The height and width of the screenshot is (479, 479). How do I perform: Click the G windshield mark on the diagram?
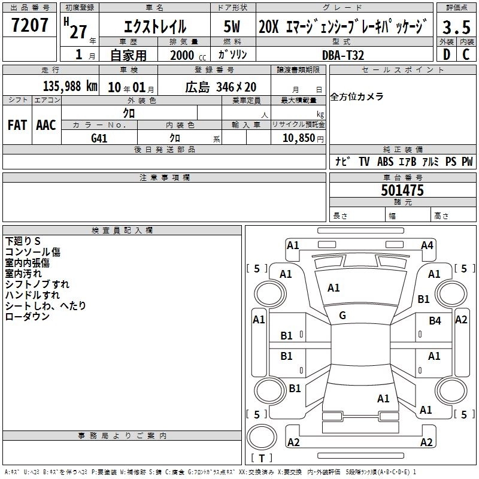[342, 316]
